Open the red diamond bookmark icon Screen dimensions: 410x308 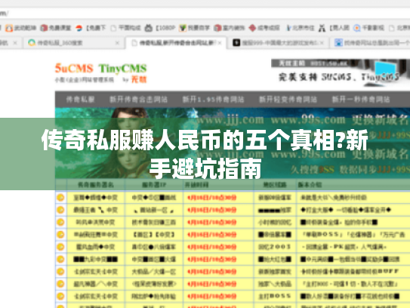pyautogui.click(x=252, y=28)
